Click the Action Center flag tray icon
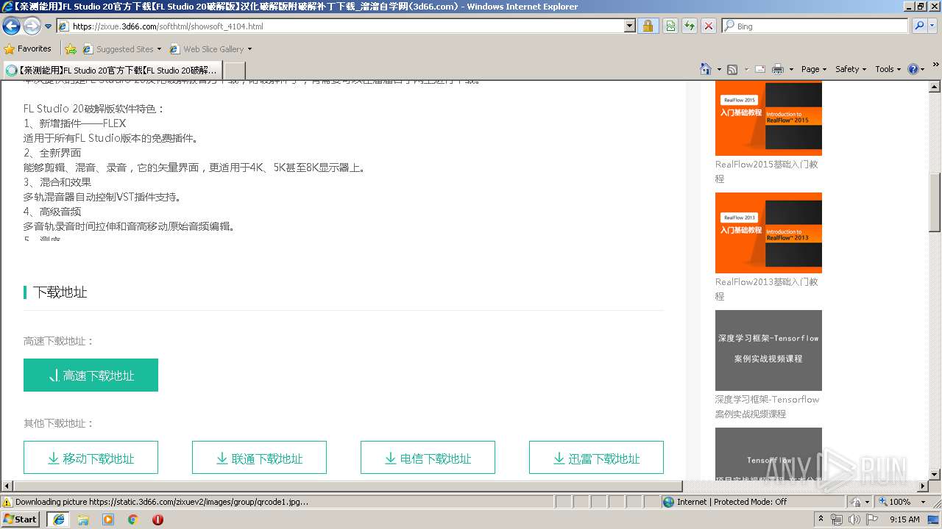The width and height of the screenshot is (942, 529). (872, 519)
